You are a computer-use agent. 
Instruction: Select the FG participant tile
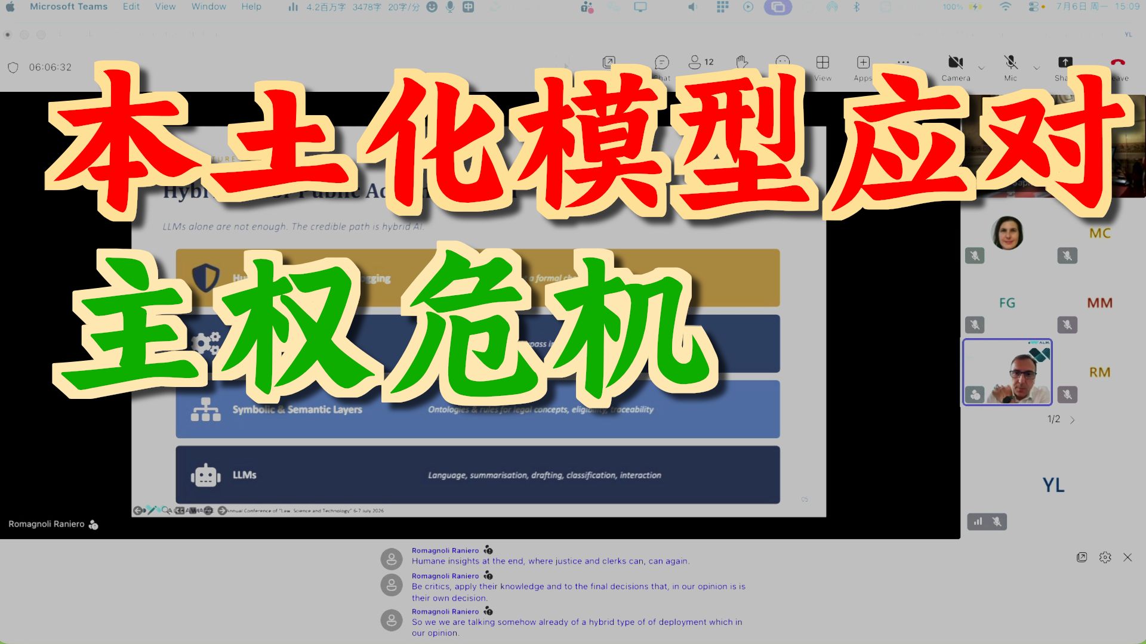coord(1007,304)
